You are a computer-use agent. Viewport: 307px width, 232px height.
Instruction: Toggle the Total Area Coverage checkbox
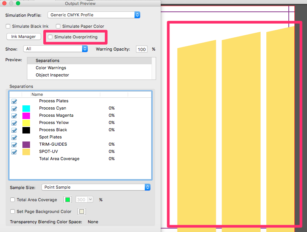coord(12,199)
